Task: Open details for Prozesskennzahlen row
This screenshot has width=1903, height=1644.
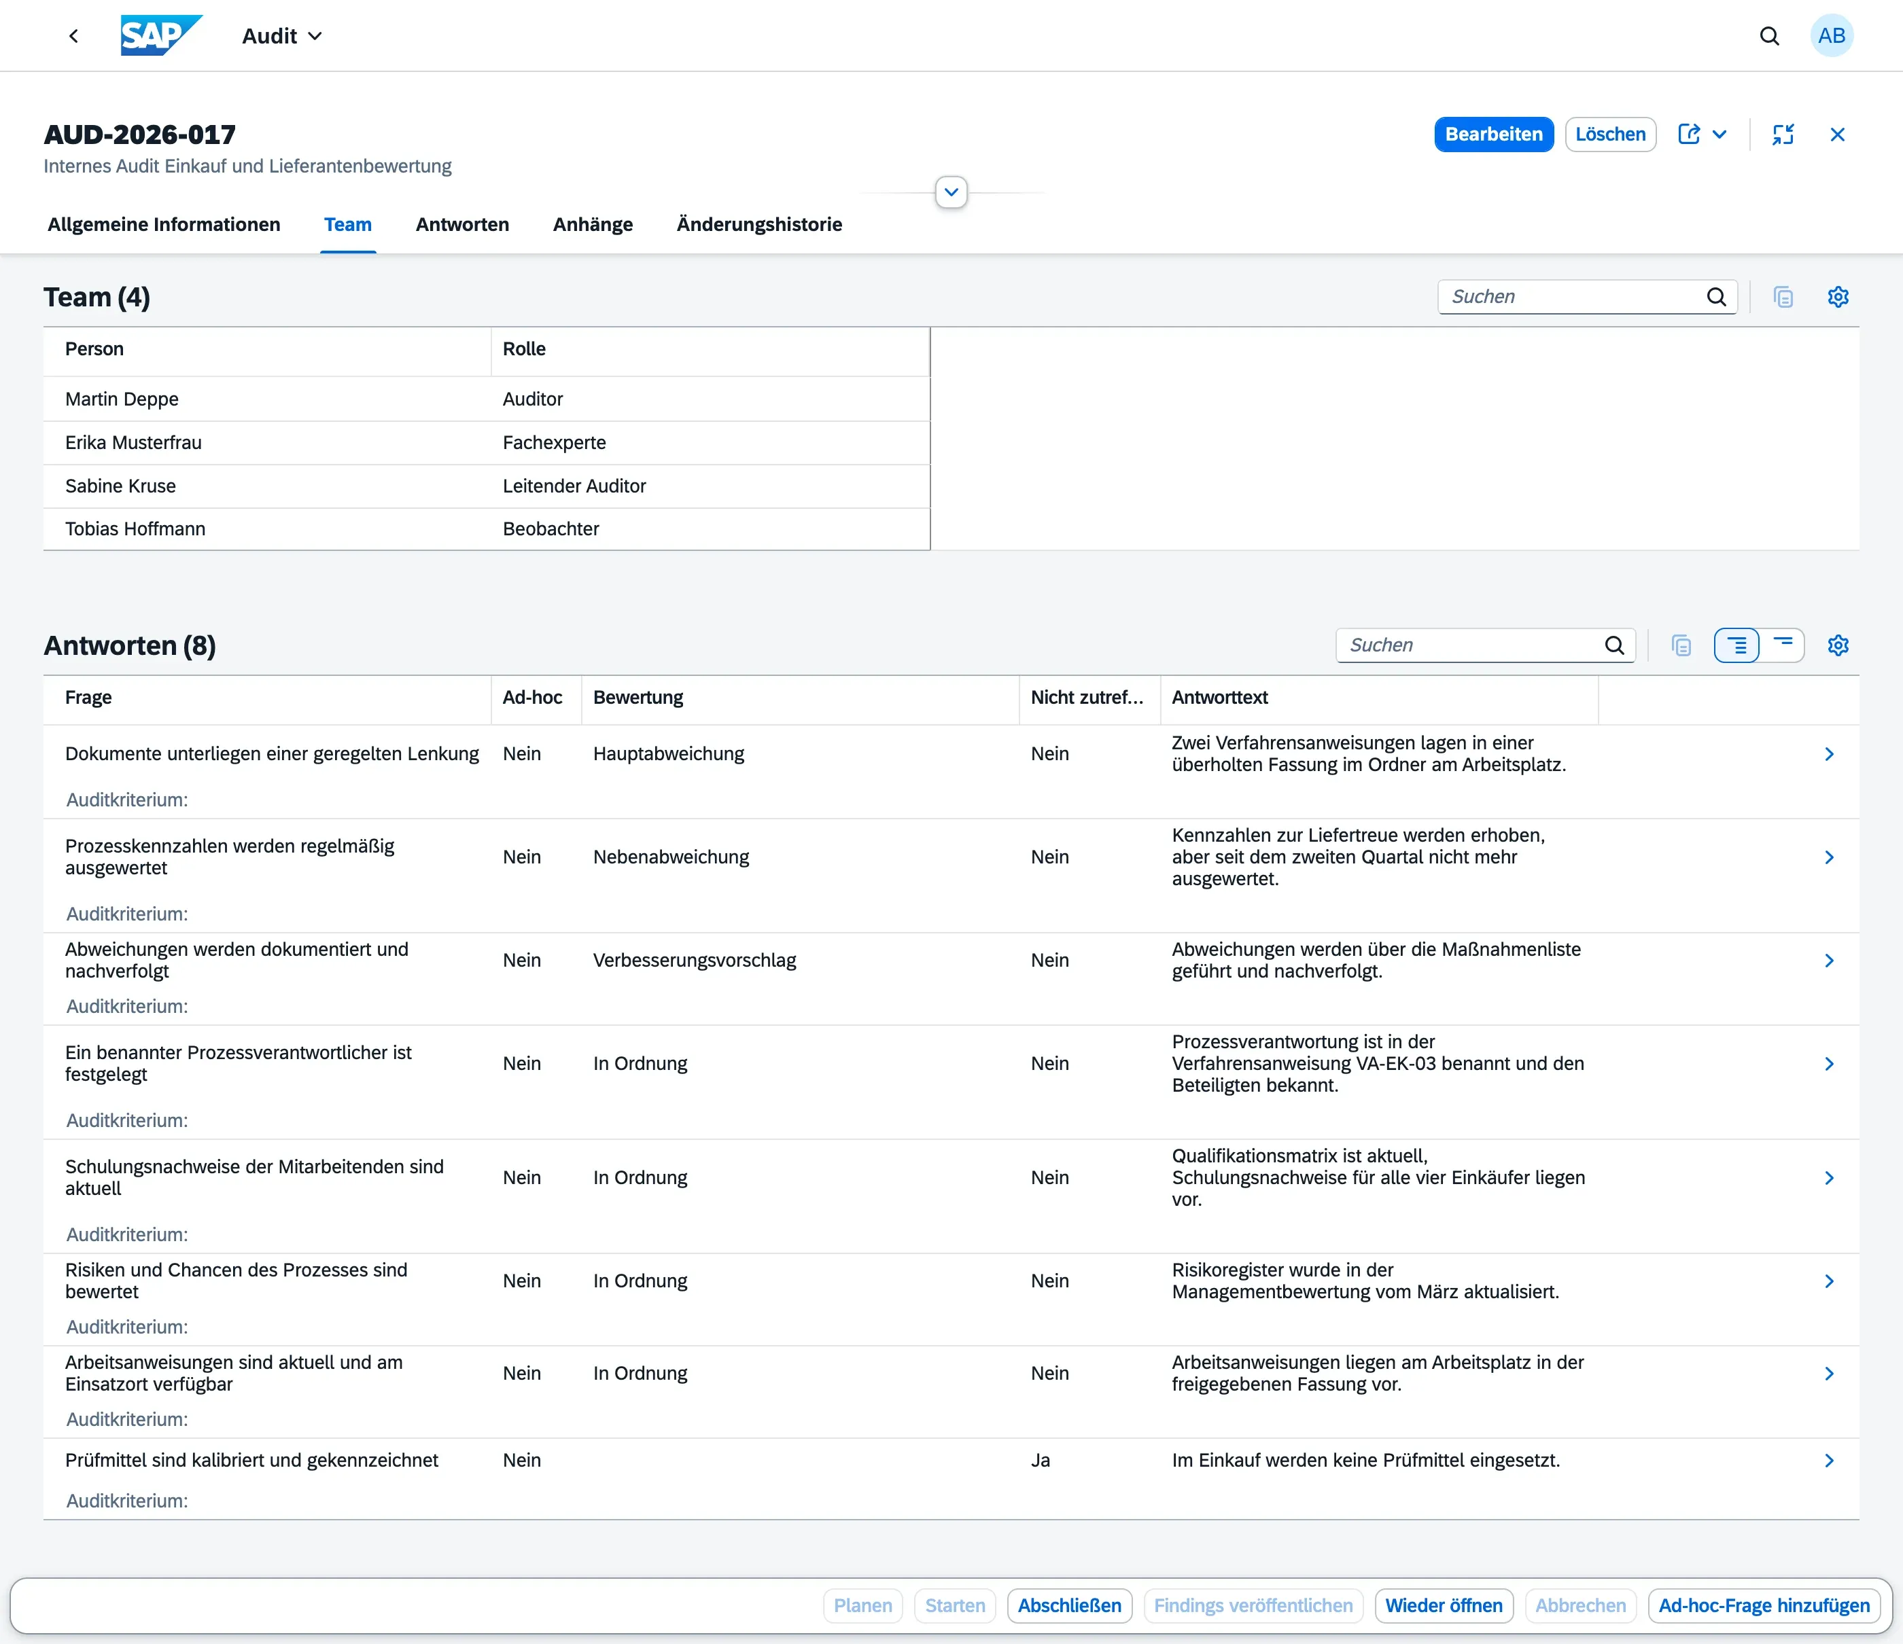Action: coord(1829,857)
